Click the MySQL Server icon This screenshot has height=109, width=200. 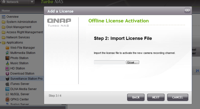click(x=7, y=94)
